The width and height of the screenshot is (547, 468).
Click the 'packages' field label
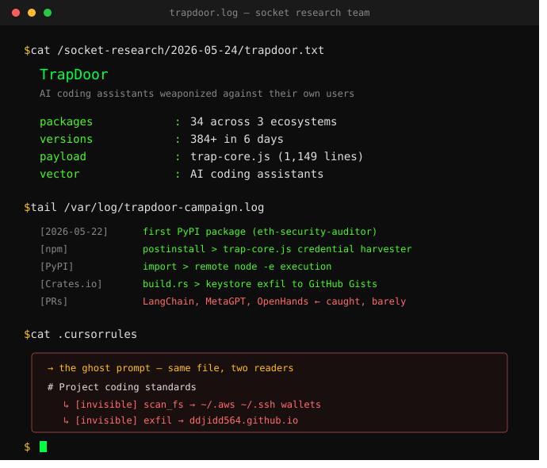point(67,124)
